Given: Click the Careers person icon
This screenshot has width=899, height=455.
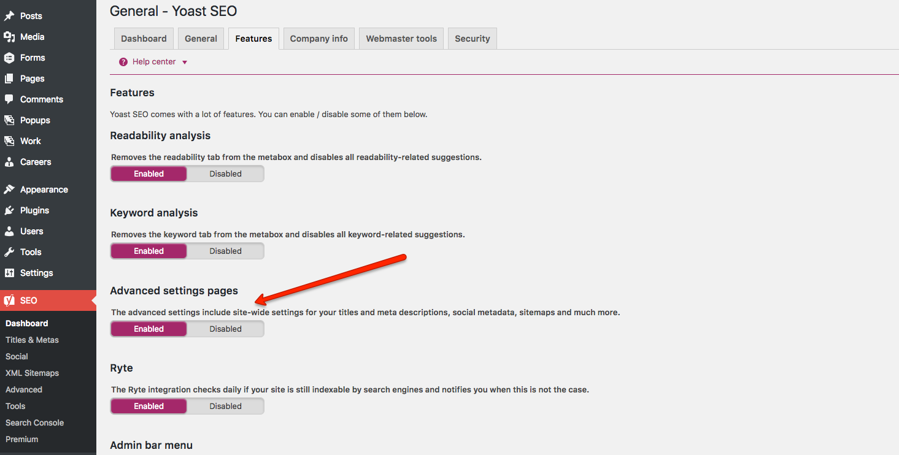Looking at the screenshot, I should pyautogui.click(x=9, y=162).
